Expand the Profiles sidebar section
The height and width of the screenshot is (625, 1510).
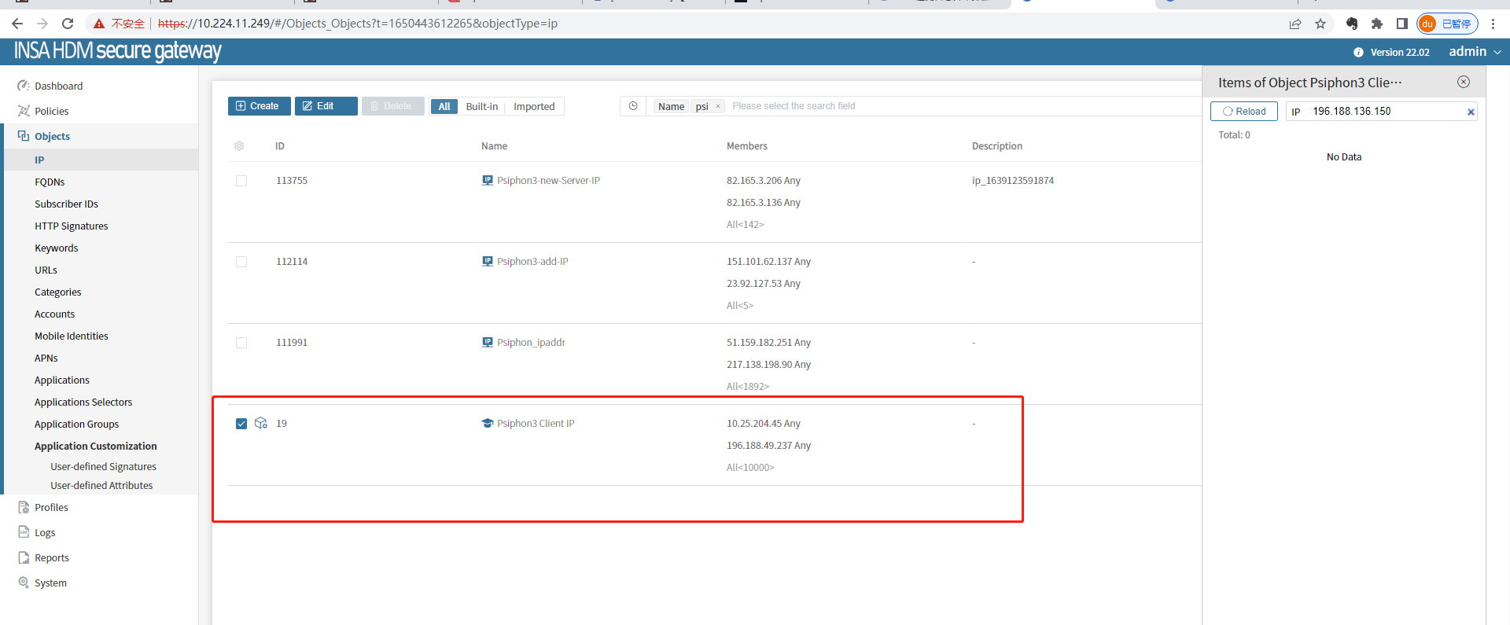[51, 508]
